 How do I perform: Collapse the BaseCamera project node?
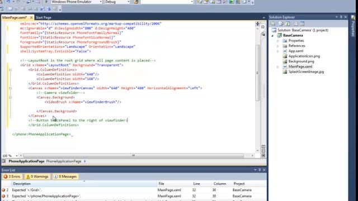272,36
